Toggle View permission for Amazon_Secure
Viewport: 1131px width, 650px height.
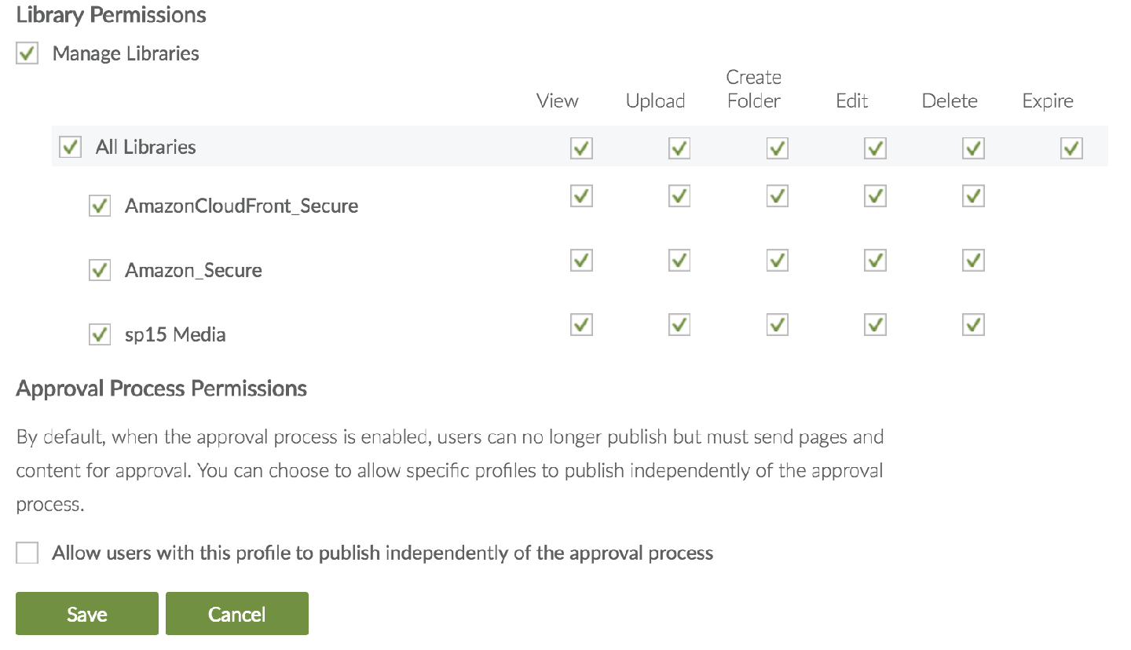(581, 260)
